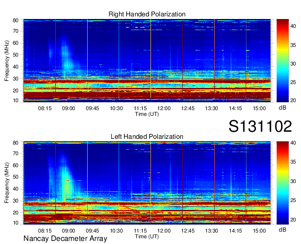301x244 pixels.
Task: Click 14:15 tick label under Right Handed plot
Action: pos(235,108)
